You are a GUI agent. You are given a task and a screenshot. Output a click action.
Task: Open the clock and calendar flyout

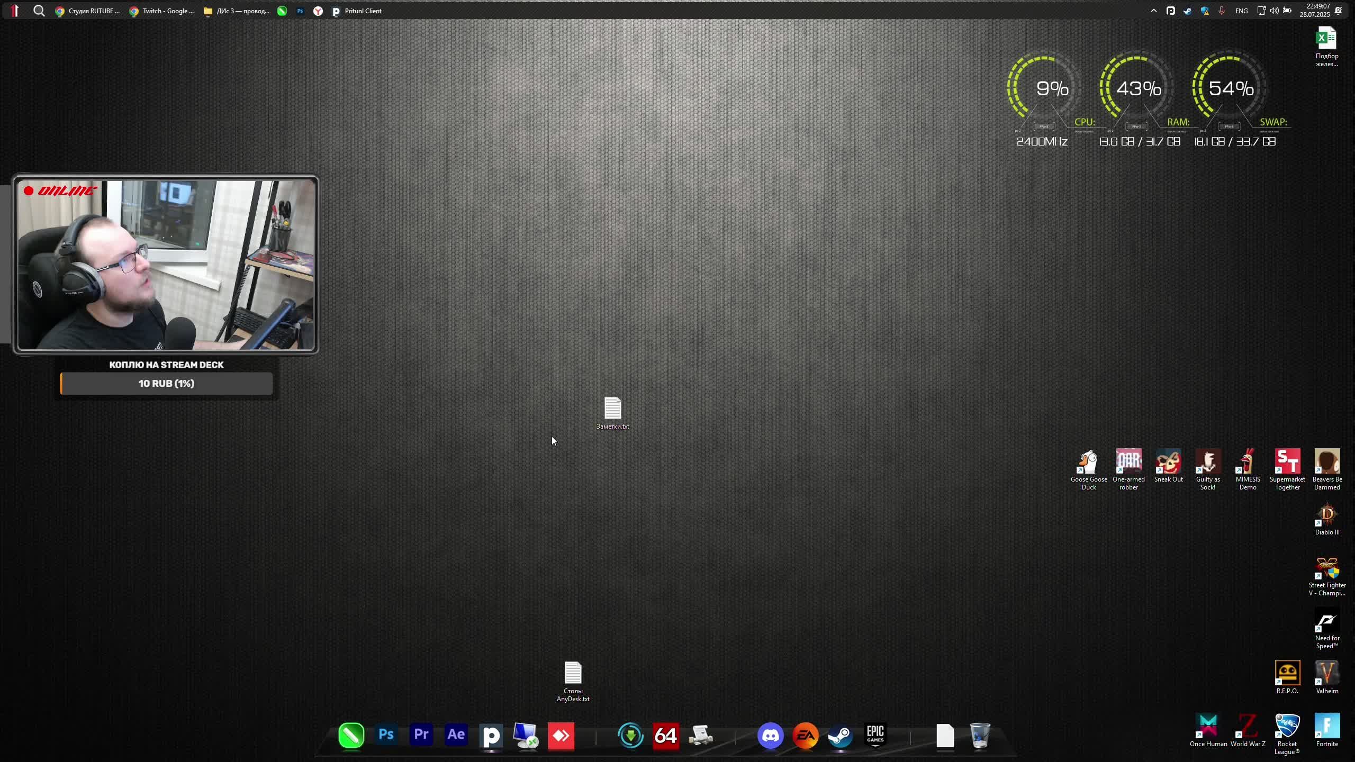click(1314, 11)
